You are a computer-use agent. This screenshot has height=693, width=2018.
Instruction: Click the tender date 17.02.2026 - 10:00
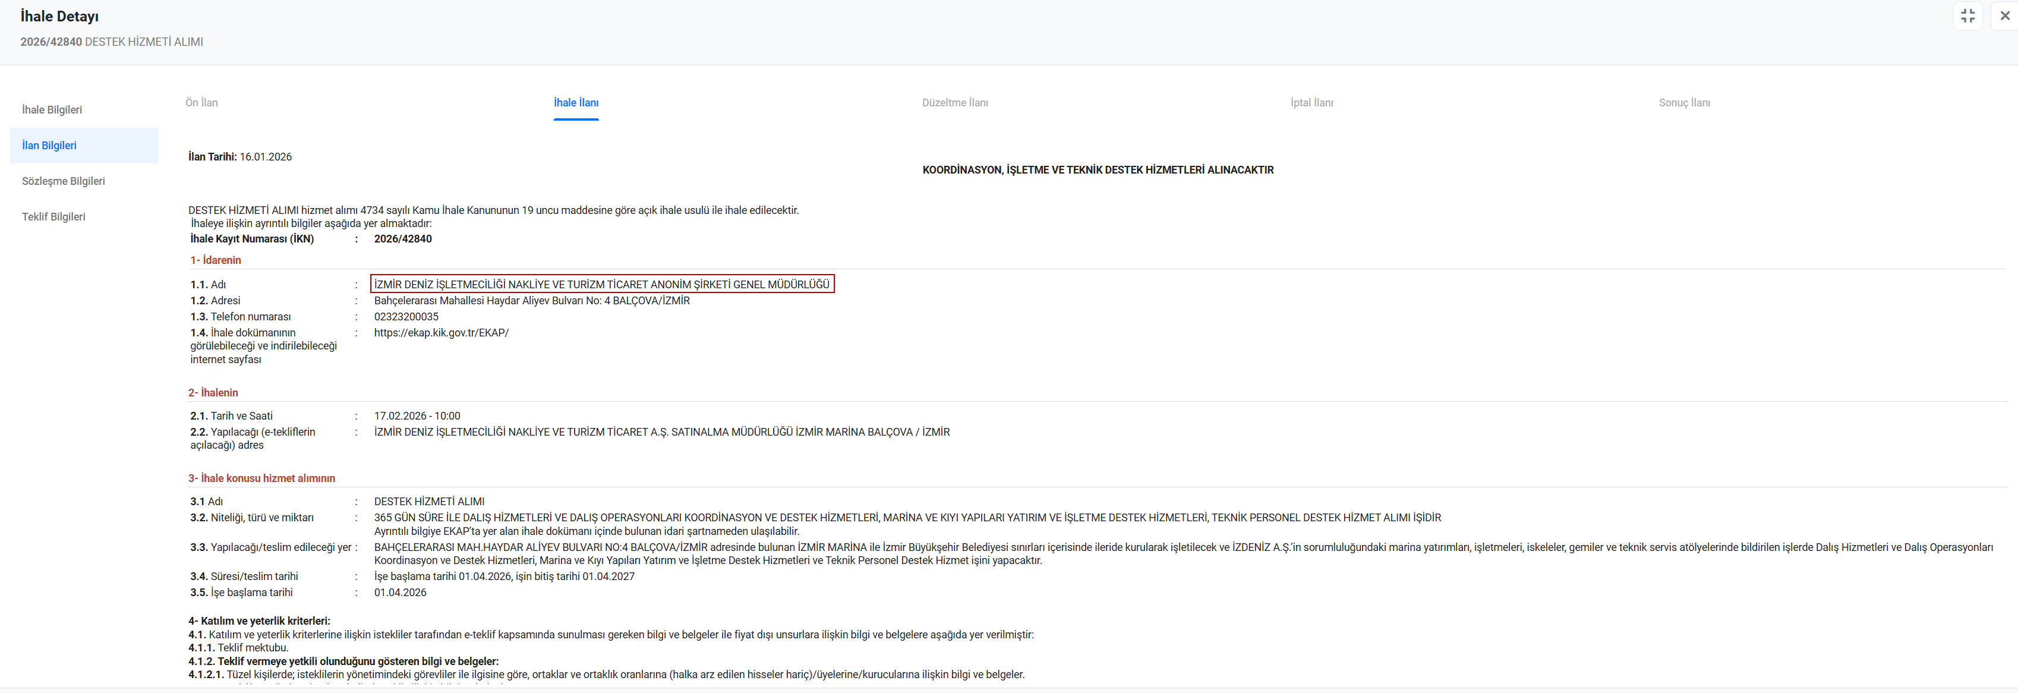(x=417, y=416)
